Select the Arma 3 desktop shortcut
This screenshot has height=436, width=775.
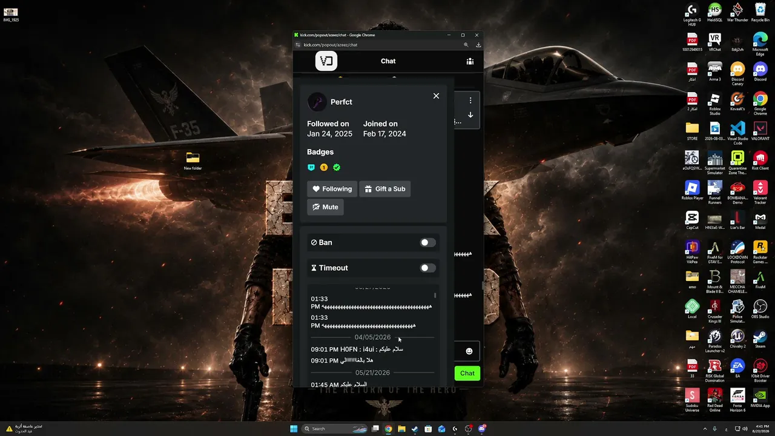(x=715, y=71)
